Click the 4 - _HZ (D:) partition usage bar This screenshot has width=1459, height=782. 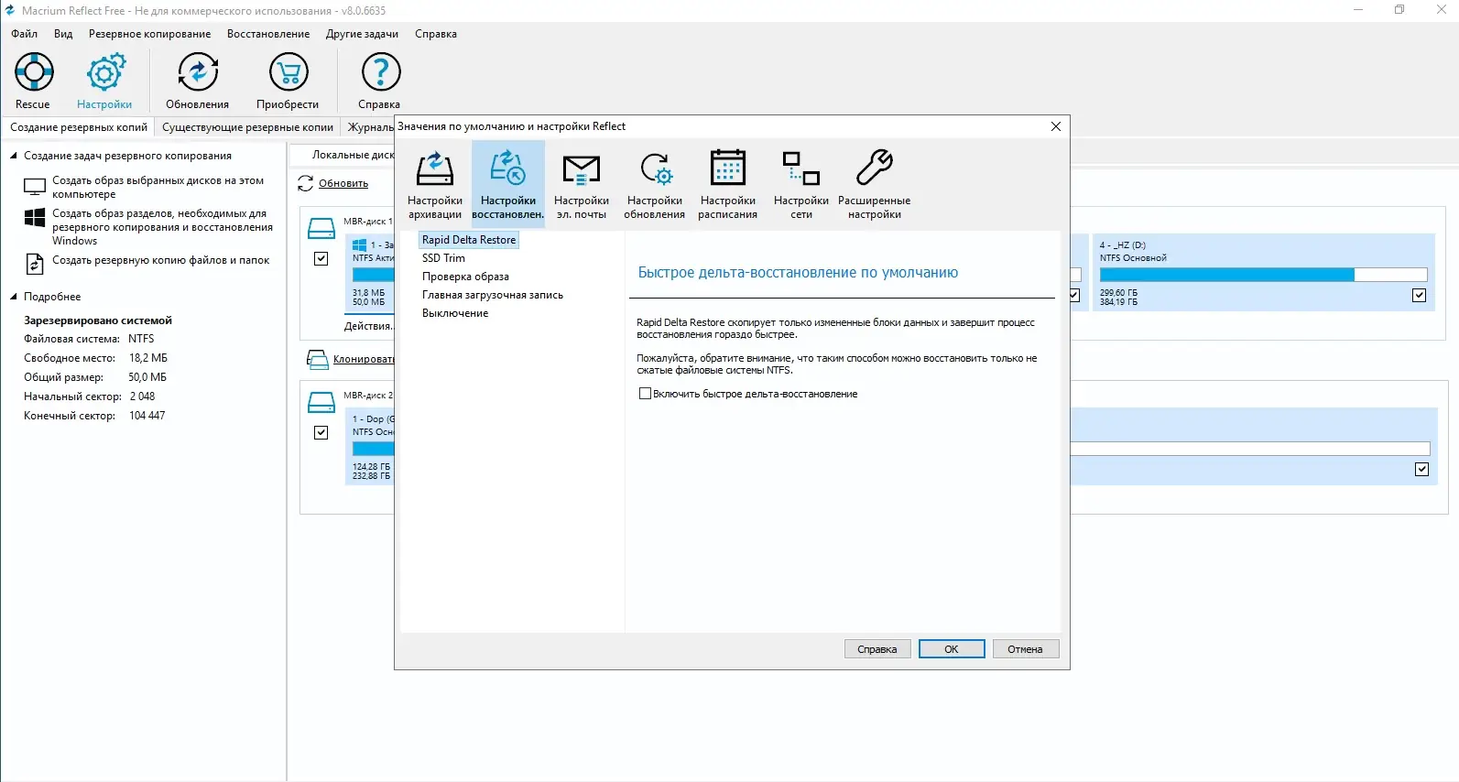[1263, 275]
